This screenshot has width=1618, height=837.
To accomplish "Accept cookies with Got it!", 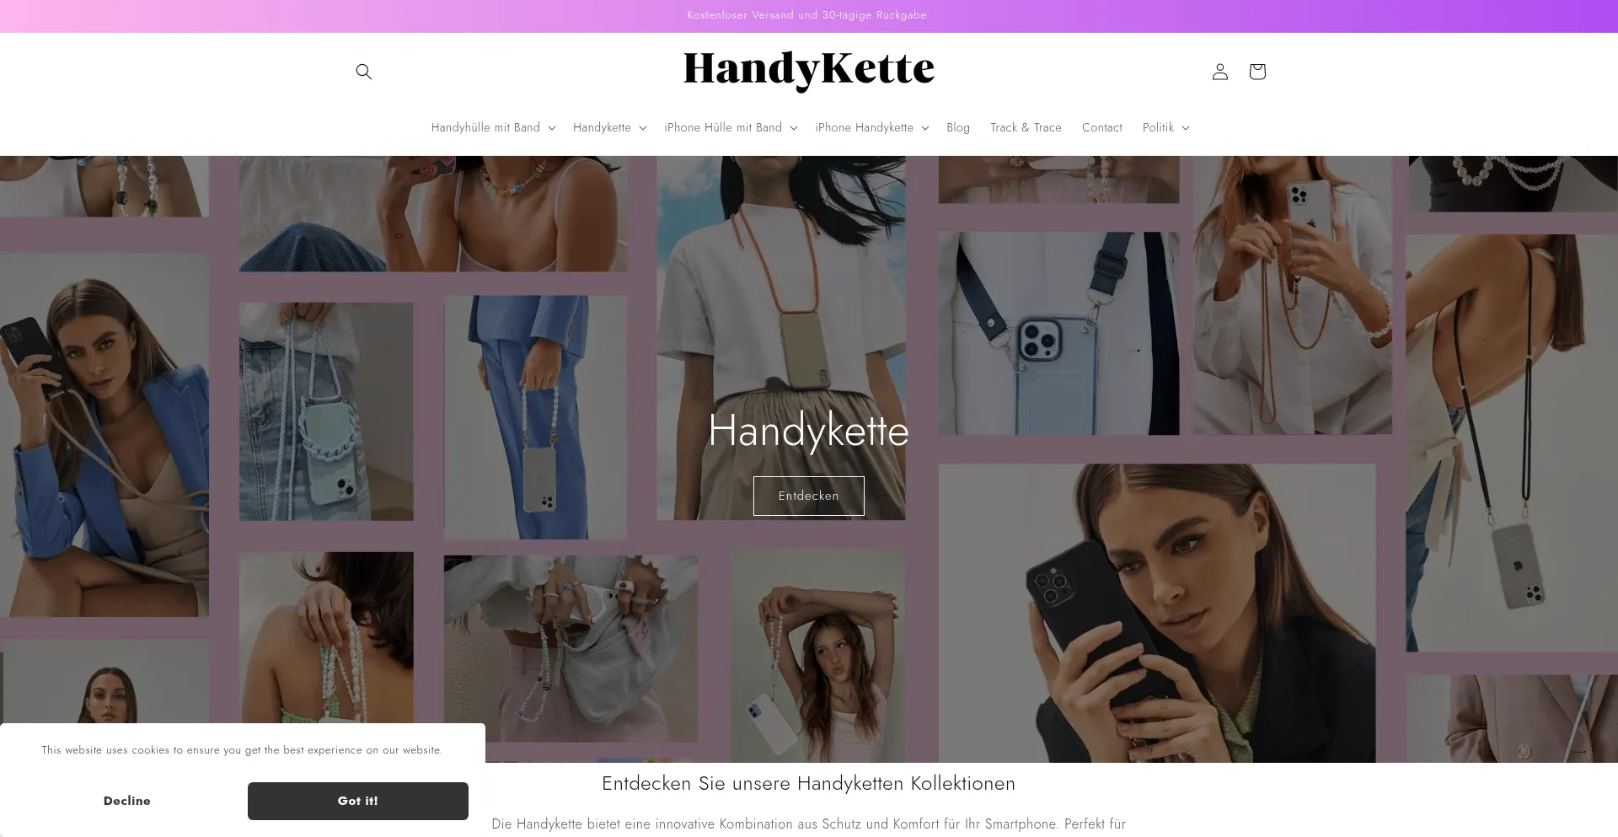I will pyautogui.click(x=358, y=801).
